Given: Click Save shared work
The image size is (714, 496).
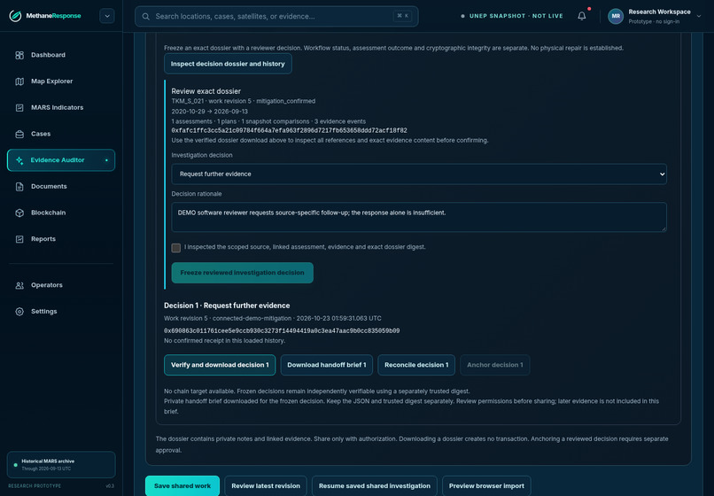Looking at the screenshot, I should tap(182, 486).
